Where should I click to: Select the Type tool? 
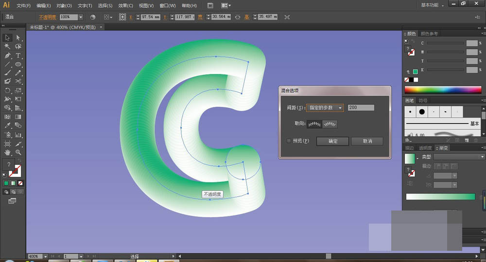pyautogui.click(x=18, y=55)
